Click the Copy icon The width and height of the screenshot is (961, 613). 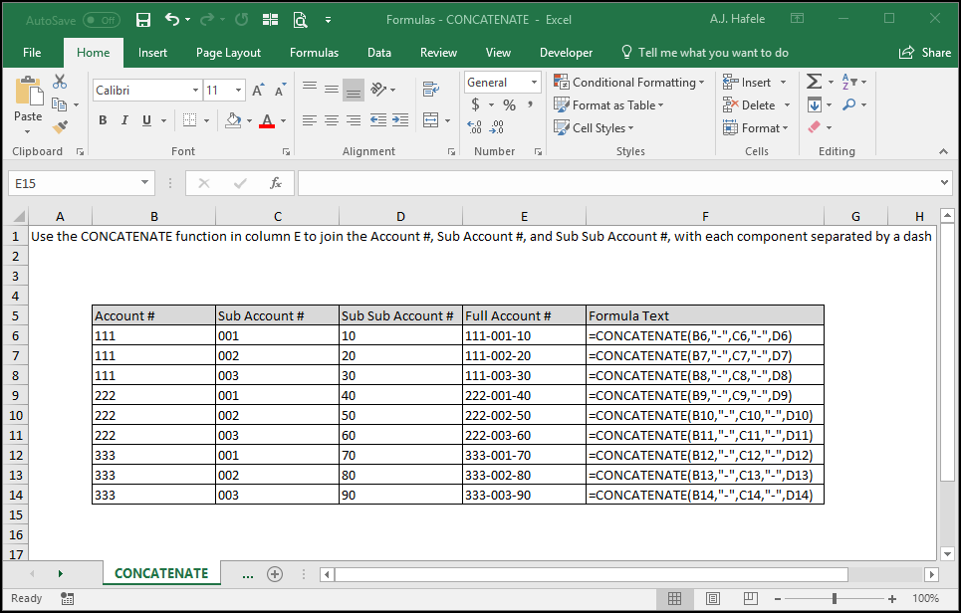tap(60, 104)
